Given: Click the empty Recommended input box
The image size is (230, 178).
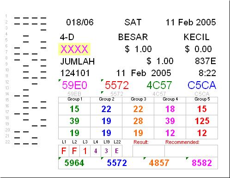Looking at the screenshot, I should (191, 151).
